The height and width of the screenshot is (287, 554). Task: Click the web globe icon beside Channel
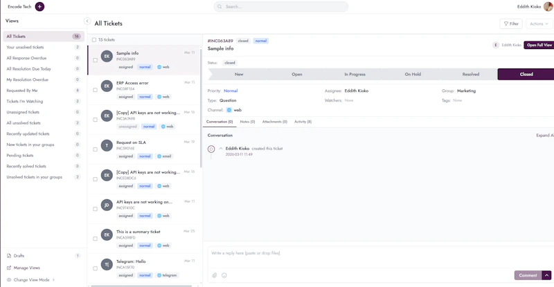click(x=229, y=110)
